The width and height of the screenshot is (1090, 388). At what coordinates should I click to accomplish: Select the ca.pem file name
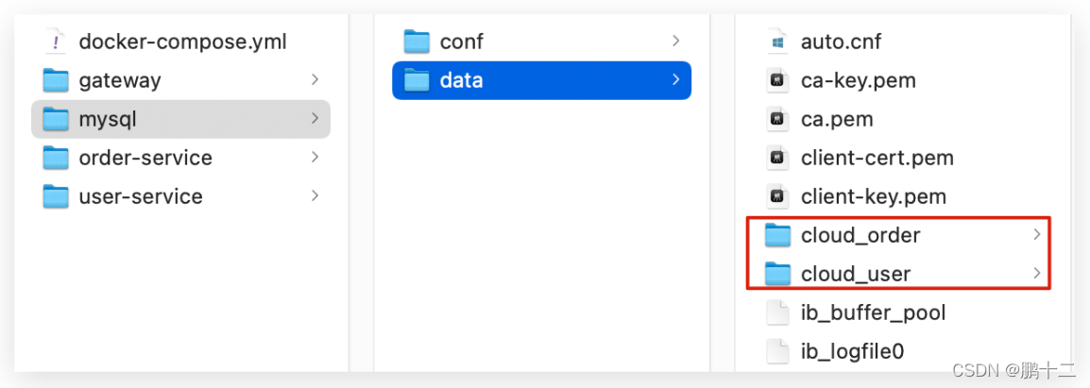pyautogui.click(x=837, y=119)
